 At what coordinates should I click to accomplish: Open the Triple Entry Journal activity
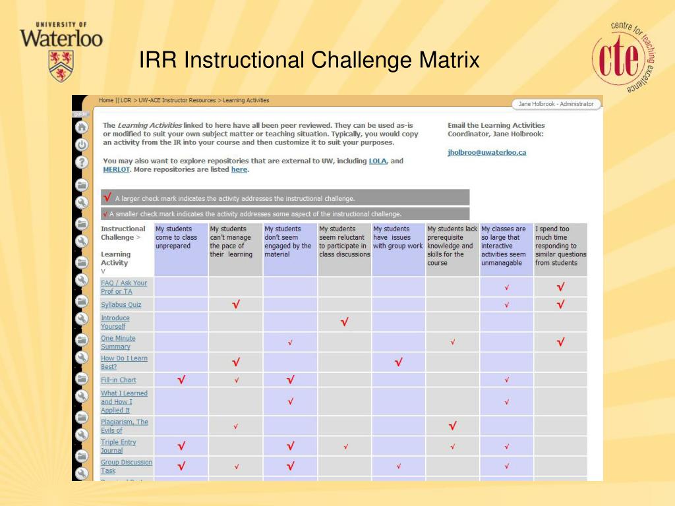coord(119,446)
